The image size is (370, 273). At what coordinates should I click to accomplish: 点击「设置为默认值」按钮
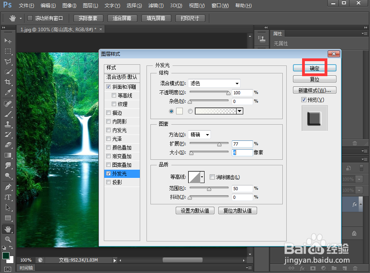(195, 210)
